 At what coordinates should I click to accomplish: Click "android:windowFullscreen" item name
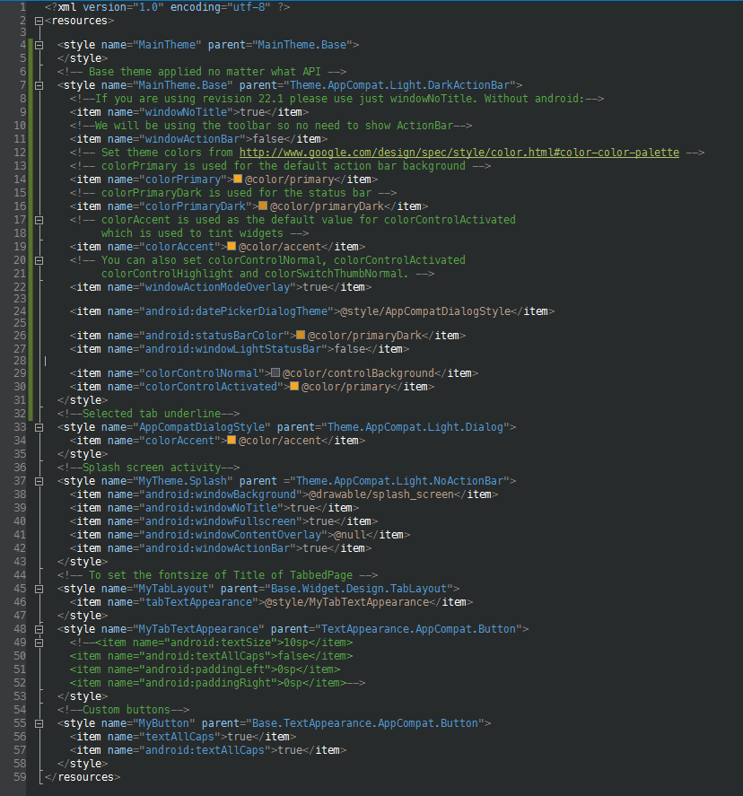click(x=221, y=520)
